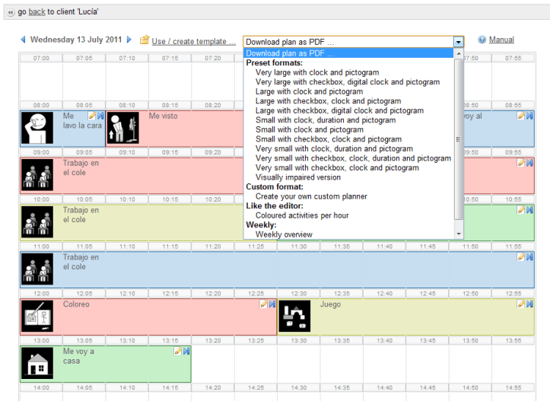This screenshot has height=401, width=550.
Task: Click blue arrow icon on 'Me lavo la cara'
Action: point(100,116)
